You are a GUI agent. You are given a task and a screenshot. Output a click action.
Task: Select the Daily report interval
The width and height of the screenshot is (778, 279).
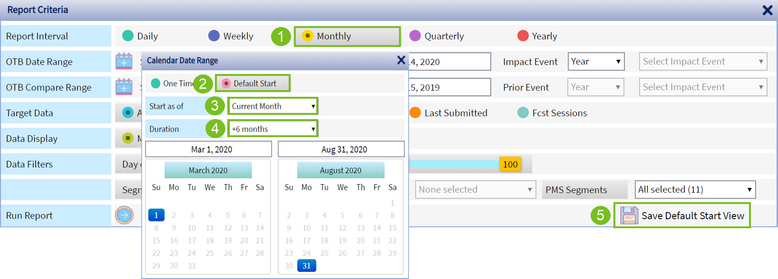pyautogui.click(x=128, y=36)
